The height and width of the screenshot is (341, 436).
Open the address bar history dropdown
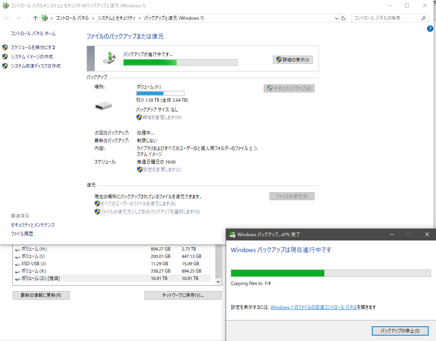tap(336, 18)
